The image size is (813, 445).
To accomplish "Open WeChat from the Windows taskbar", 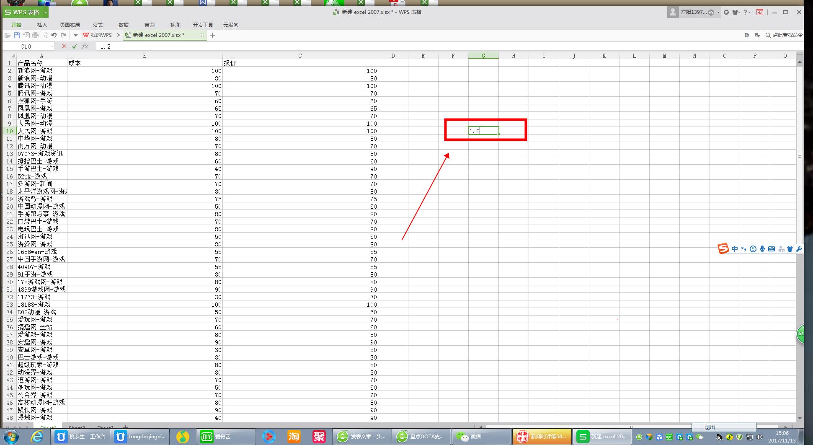I will [x=469, y=437].
